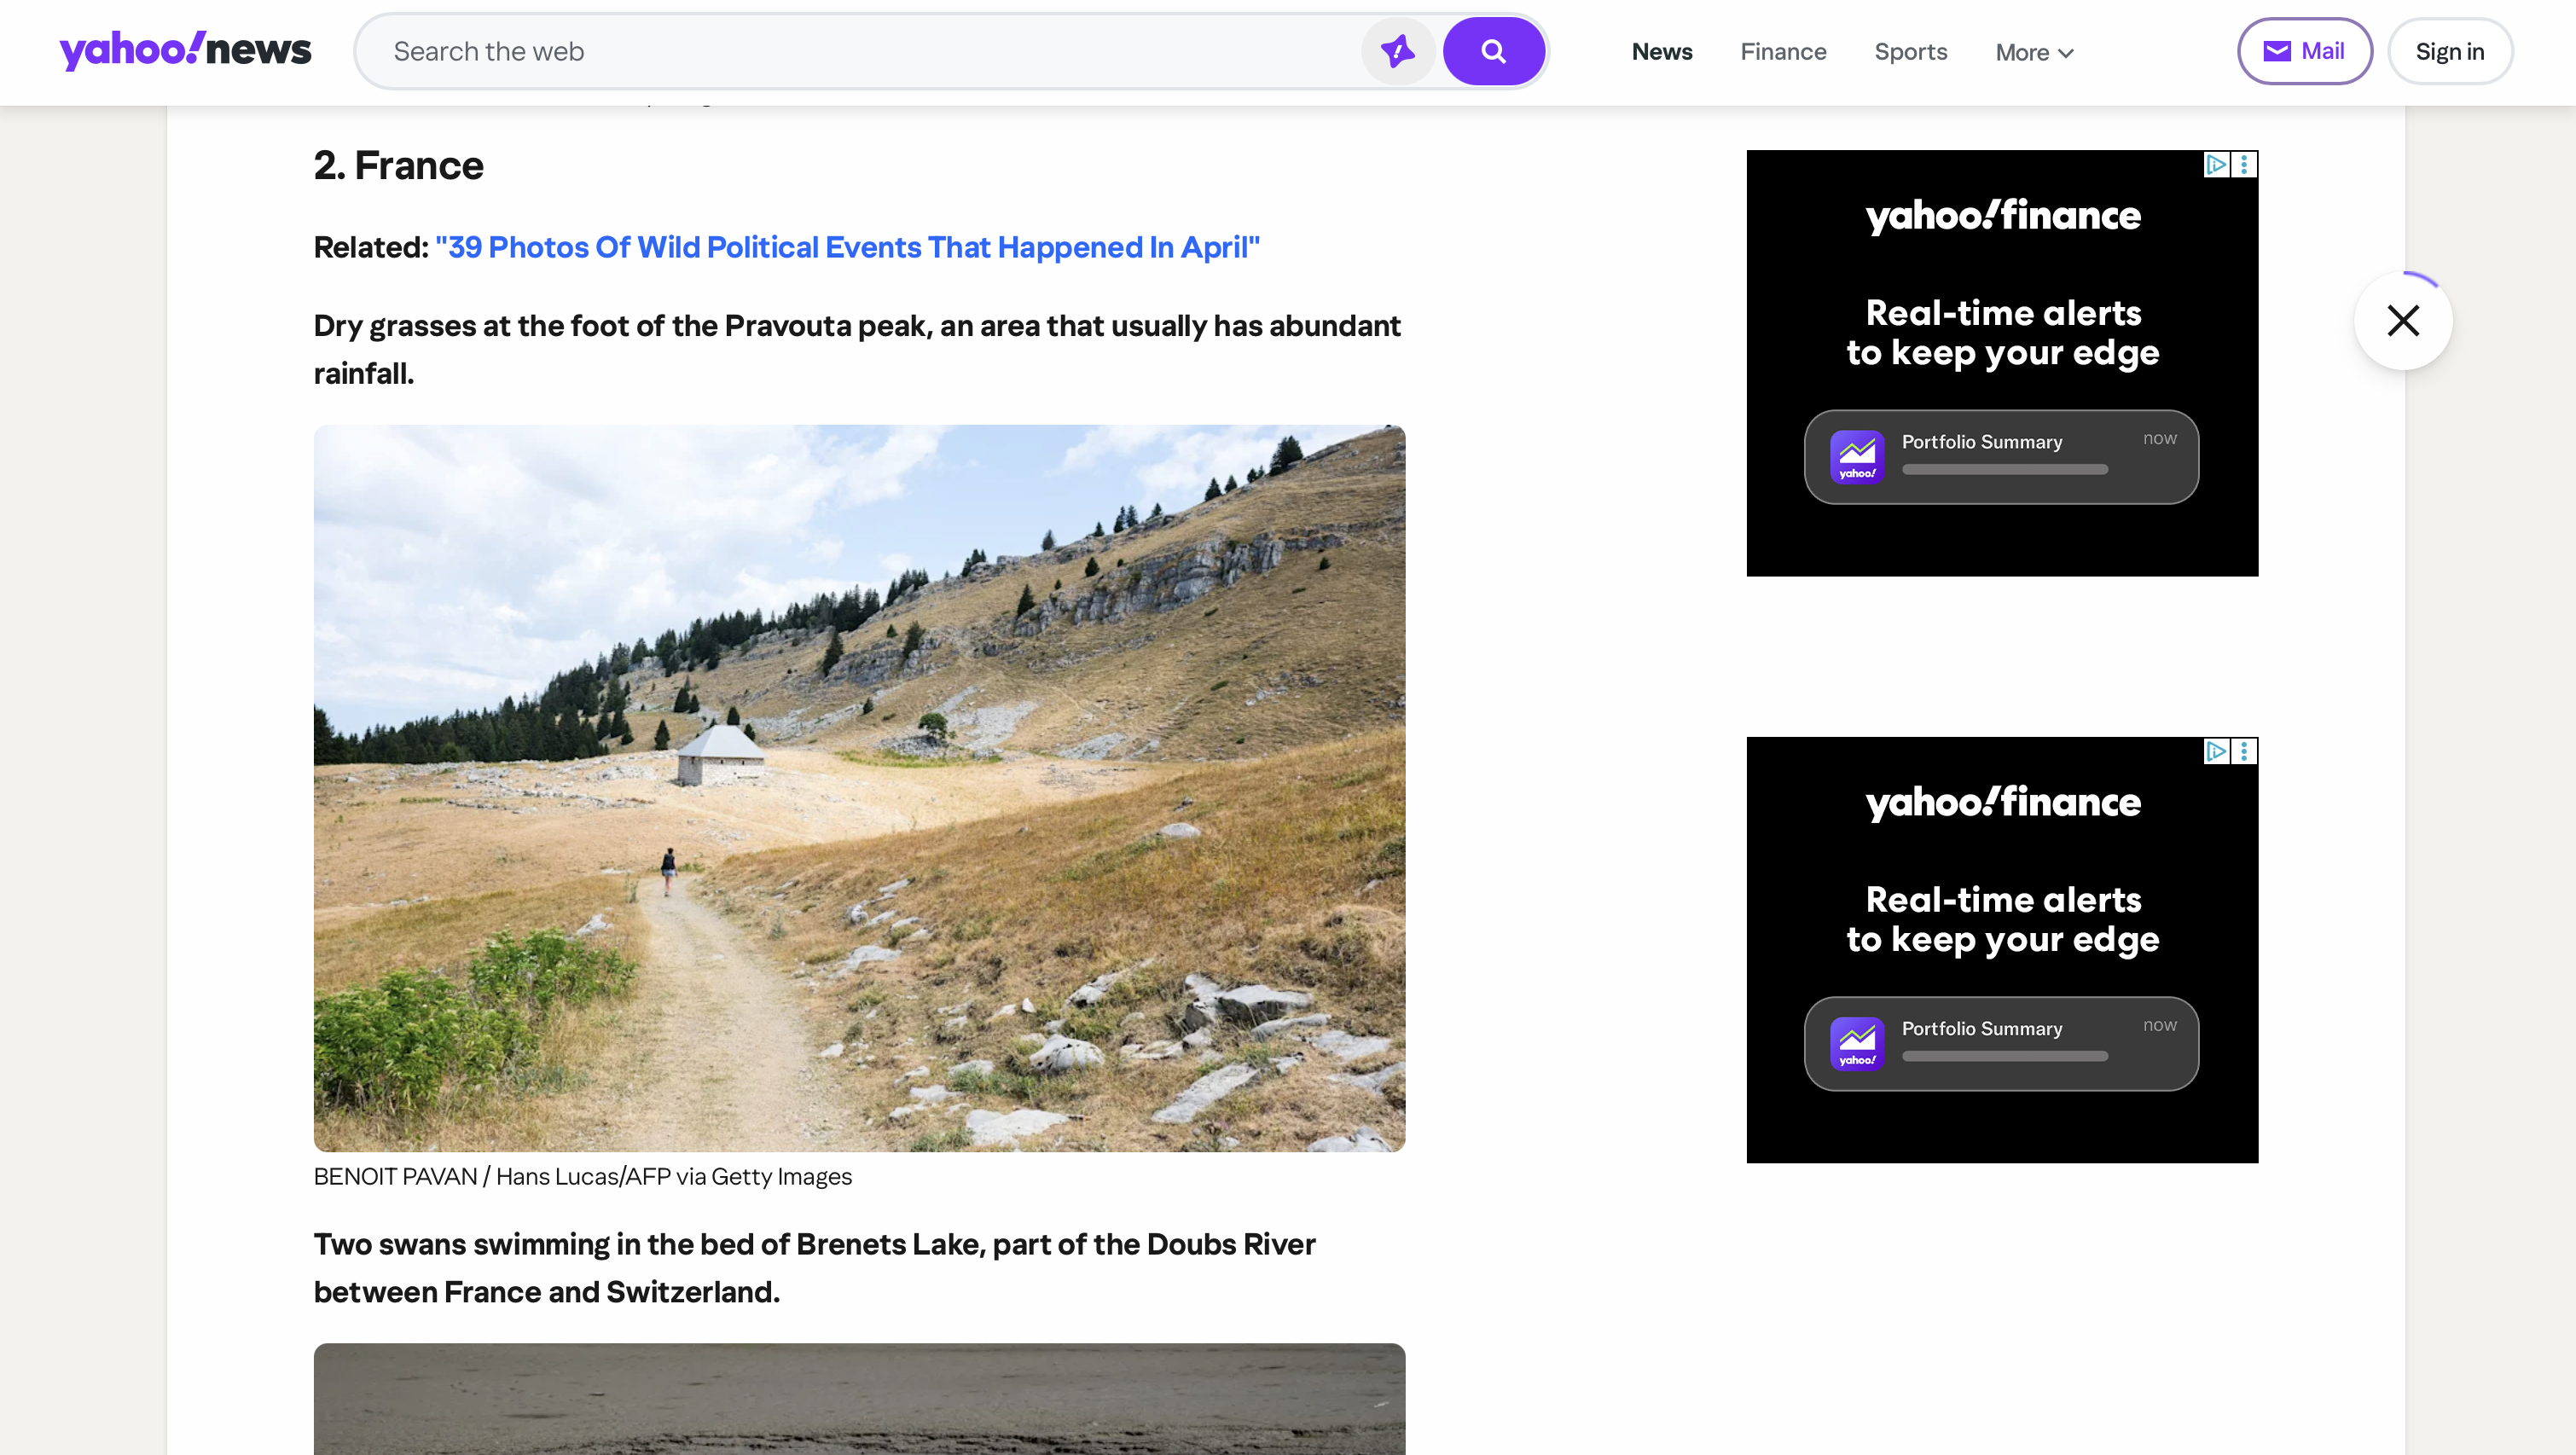Image resolution: width=2576 pixels, height=1455 pixels.
Task: Click the Portfolio Summary app icon in the bottom ad
Action: pyautogui.click(x=1857, y=1044)
